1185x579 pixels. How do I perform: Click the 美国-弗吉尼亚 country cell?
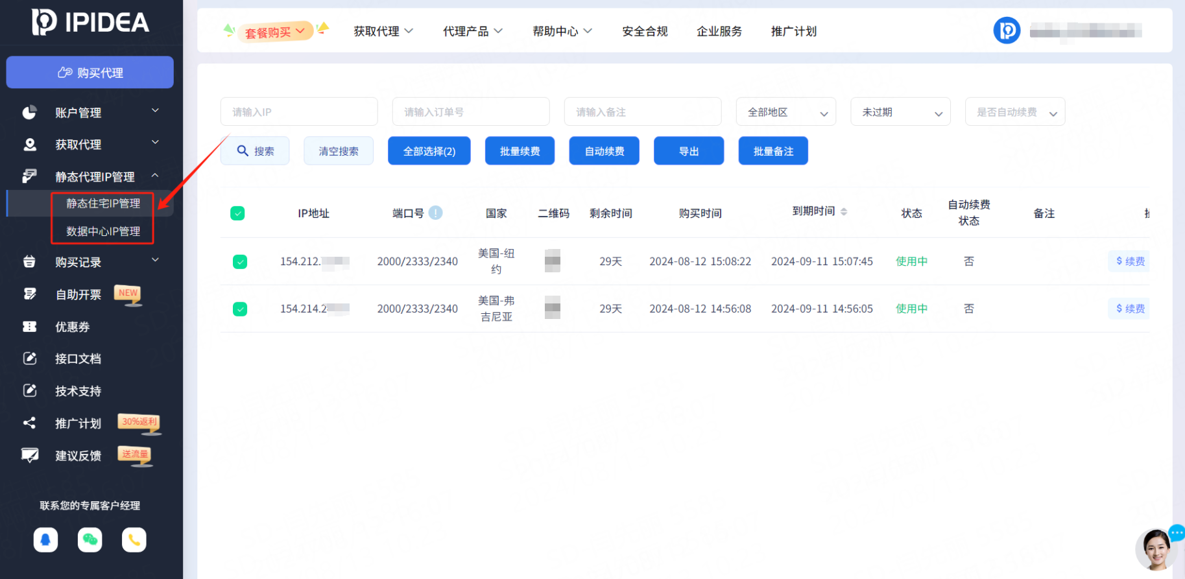[x=496, y=309]
